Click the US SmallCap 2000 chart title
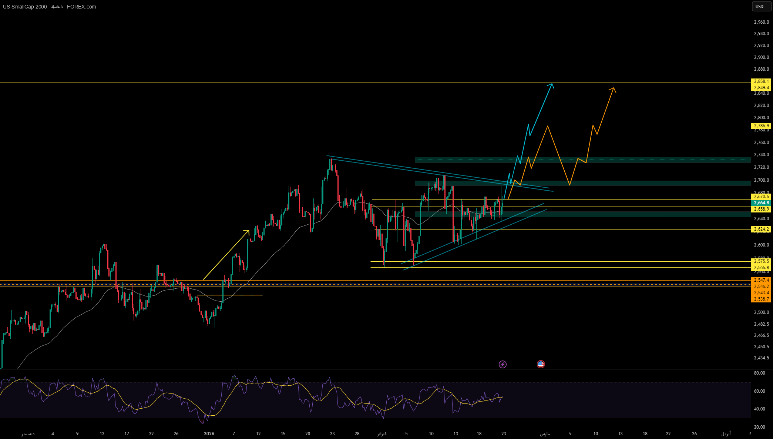Screen dimensions: 773x439 click(x=25, y=7)
